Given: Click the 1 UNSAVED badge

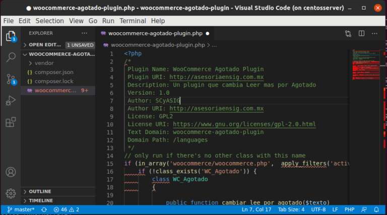Looking at the screenshot, I should coord(80,45).
